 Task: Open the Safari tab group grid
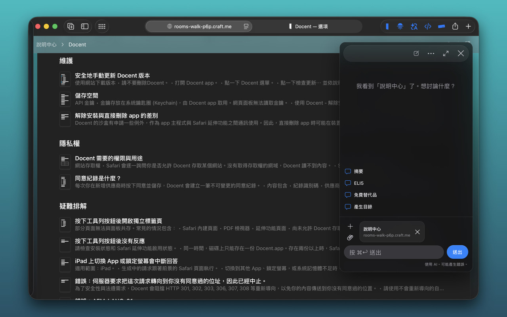[x=102, y=27]
